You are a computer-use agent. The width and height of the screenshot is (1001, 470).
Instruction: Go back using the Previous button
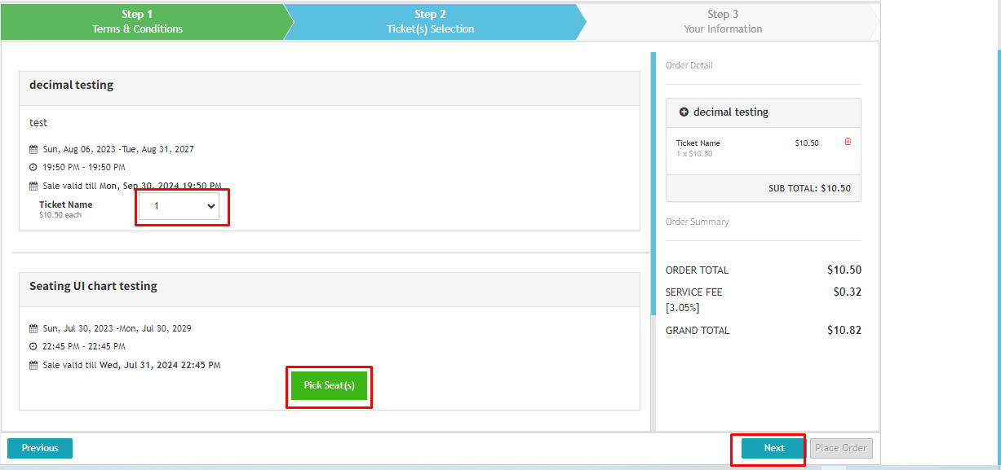pos(40,448)
